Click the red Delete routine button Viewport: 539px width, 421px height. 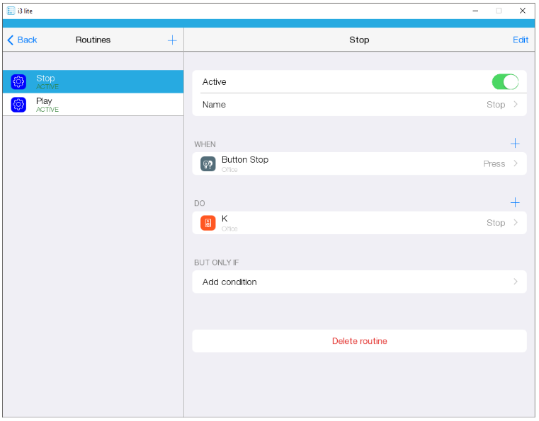pyautogui.click(x=359, y=341)
